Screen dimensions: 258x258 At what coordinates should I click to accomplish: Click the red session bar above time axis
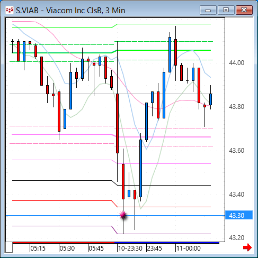point(64,243)
